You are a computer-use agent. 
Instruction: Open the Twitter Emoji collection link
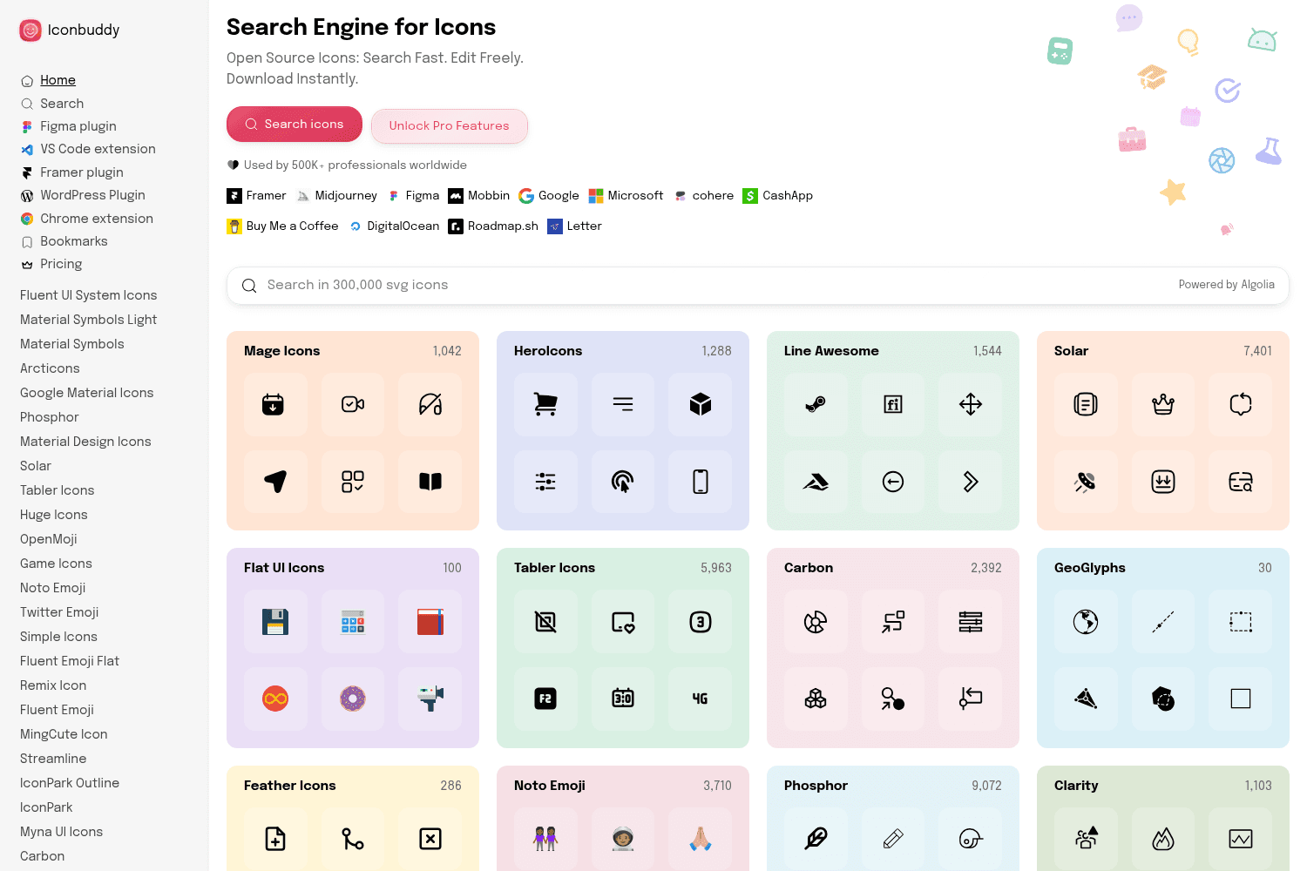click(59, 612)
